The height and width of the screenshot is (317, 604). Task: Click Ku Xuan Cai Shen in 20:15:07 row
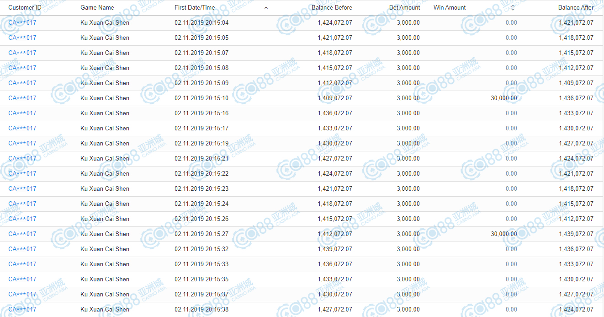[x=105, y=53]
